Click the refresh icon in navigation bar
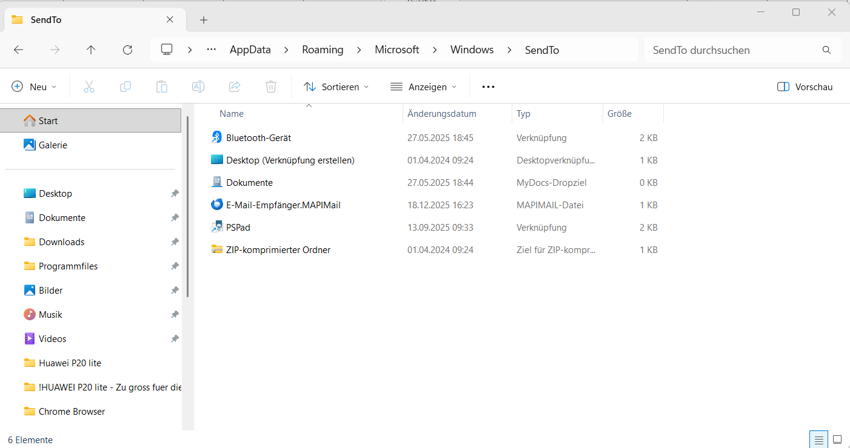Viewport: 850px width, 448px height. pyautogui.click(x=127, y=50)
